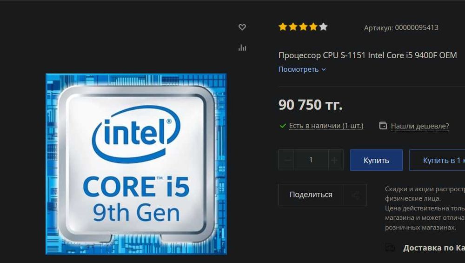465x263 pixels.
Task: Open the Посмотреть link
Action: click(x=299, y=69)
